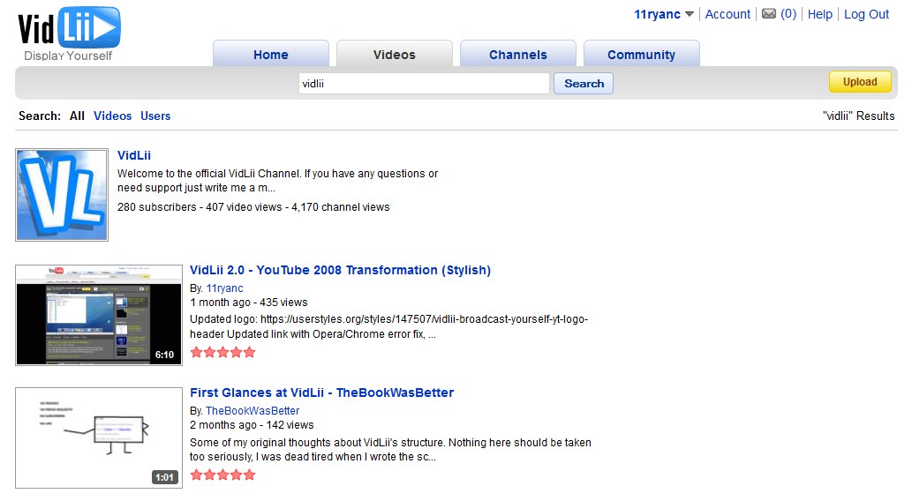This screenshot has height=501, width=912.
Task: Open TheBookWasBetter uploader profile link
Action: point(252,411)
